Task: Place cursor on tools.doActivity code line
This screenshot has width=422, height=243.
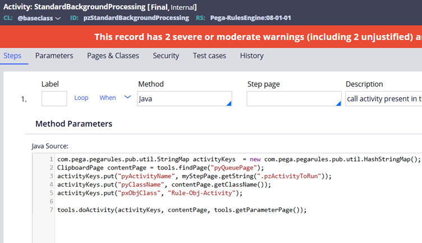Action: [x=182, y=210]
